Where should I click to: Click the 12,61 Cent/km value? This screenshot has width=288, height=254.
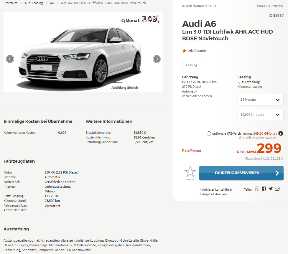click(x=144, y=137)
